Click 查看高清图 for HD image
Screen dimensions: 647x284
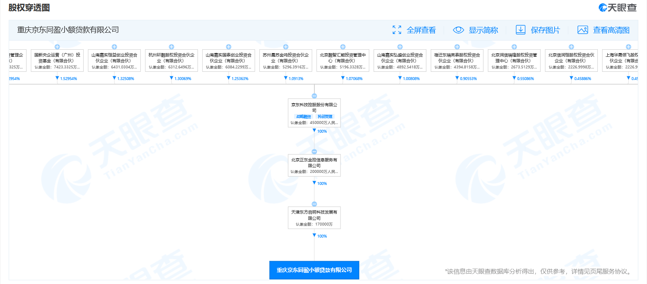pos(611,30)
